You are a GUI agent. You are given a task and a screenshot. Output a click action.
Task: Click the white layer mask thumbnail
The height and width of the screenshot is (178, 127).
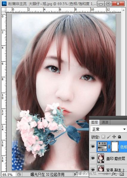(x=115, y=147)
